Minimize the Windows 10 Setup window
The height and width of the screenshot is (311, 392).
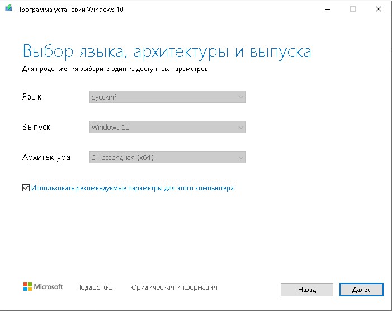point(328,10)
